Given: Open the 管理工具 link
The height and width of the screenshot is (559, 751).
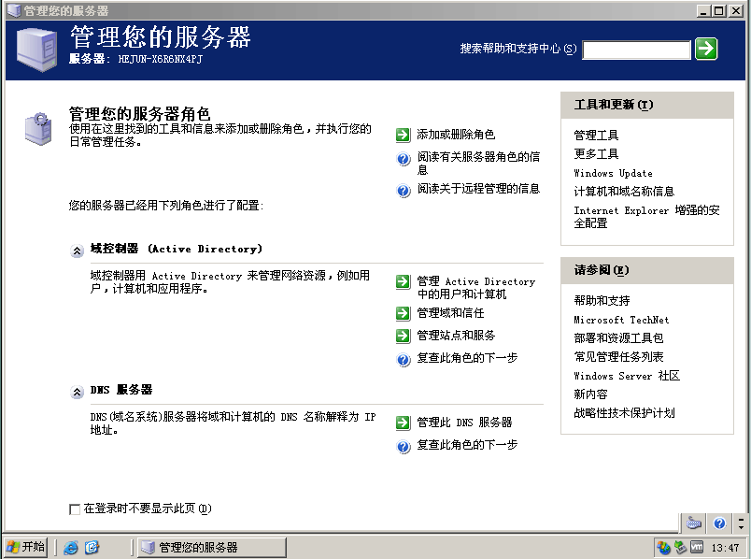Looking at the screenshot, I should click(x=596, y=136).
